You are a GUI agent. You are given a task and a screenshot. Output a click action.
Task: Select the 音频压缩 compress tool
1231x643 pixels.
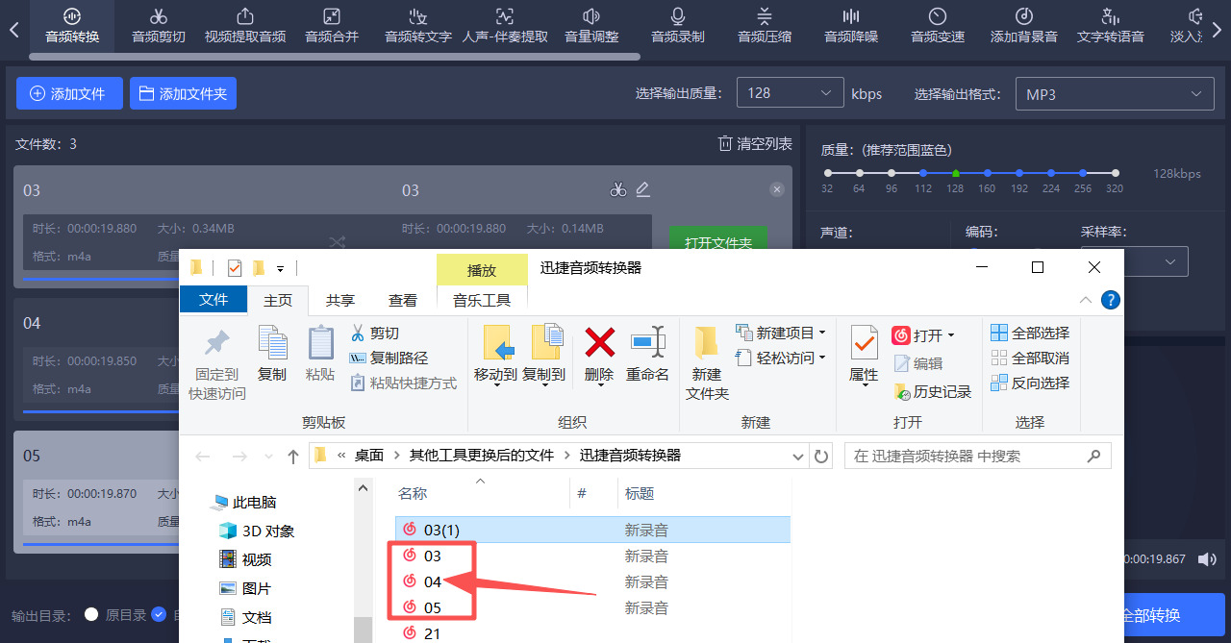click(x=765, y=26)
